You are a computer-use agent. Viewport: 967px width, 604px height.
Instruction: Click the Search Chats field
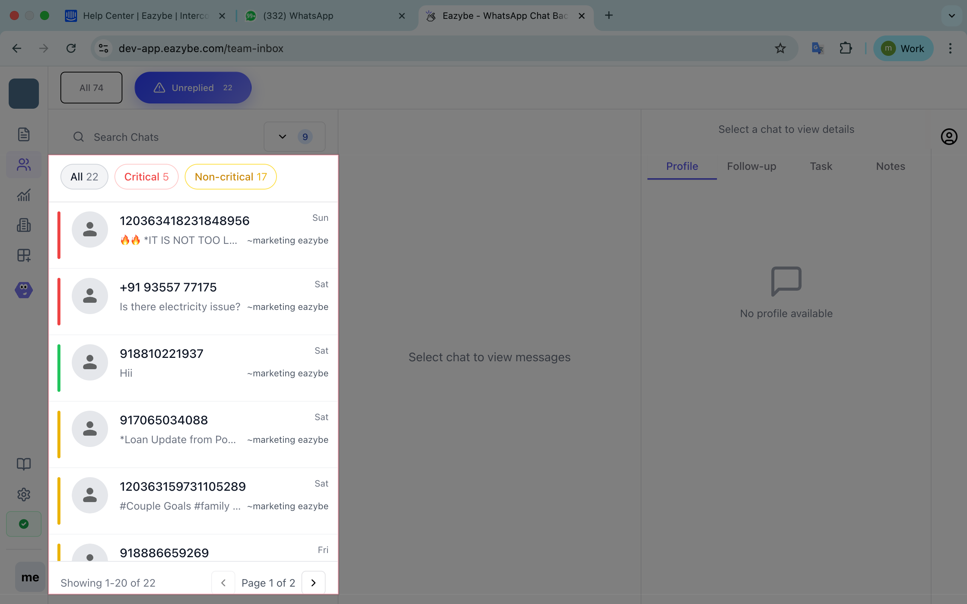tap(168, 137)
